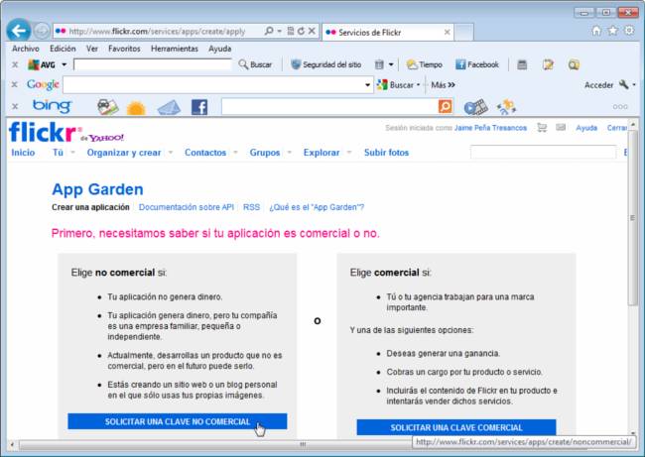
Task: Click the Jaime Peña Tresancos username link
Action: click(x=490, y=128)
